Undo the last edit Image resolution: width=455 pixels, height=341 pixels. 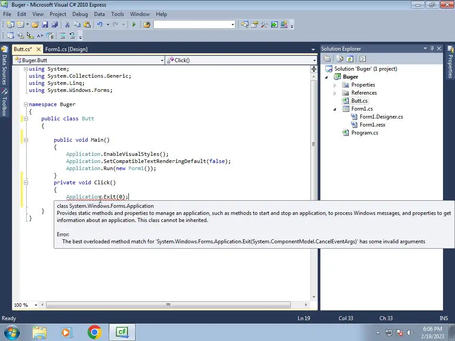click(x=100, y=25)
